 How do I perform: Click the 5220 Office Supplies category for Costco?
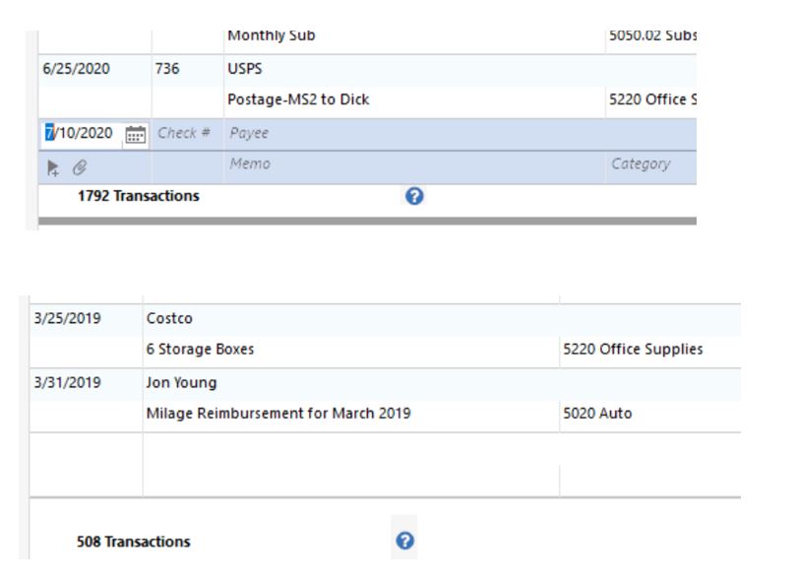point(632,350)
